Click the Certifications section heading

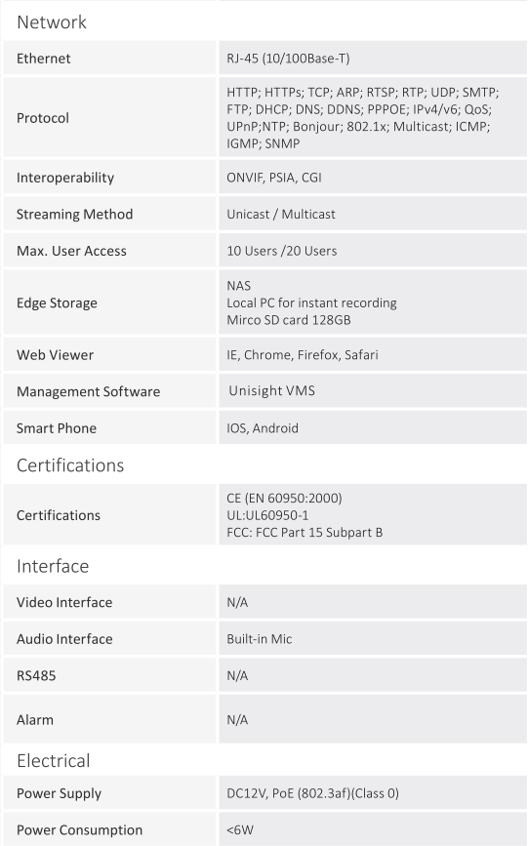[70, 465]
